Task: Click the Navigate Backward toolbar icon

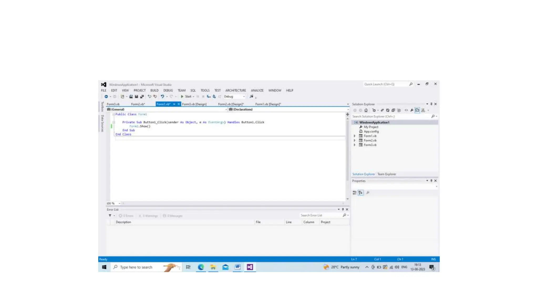Action: [106, 96]
